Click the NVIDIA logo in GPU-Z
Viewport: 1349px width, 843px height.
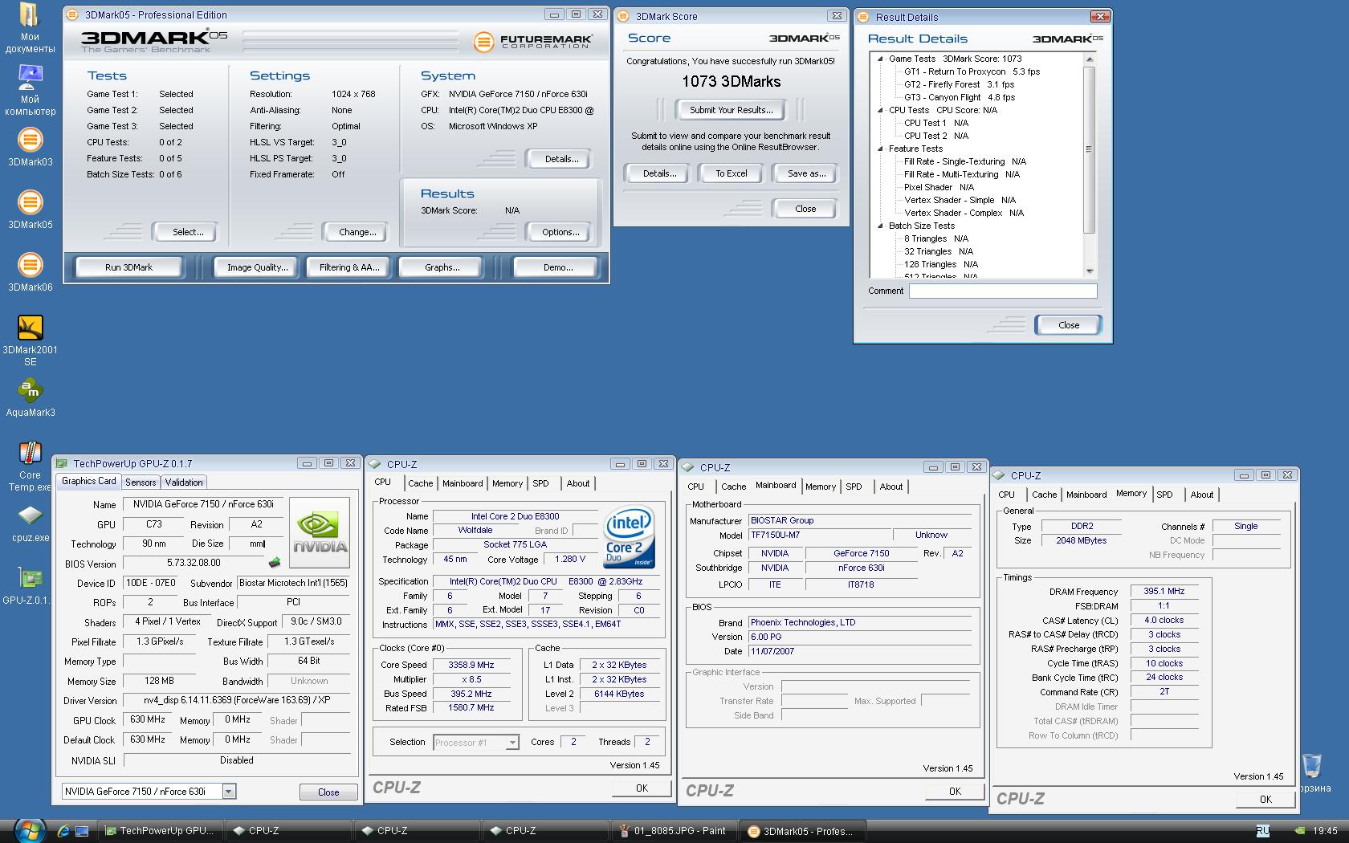(319, 532)
